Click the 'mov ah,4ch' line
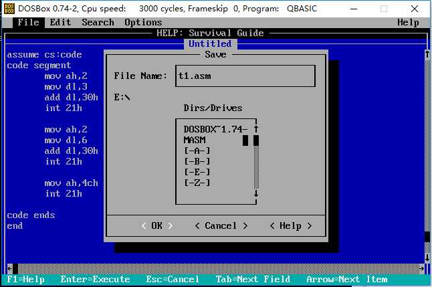The width and height of the screenshot is (432, 287). [x=71, y=183]
